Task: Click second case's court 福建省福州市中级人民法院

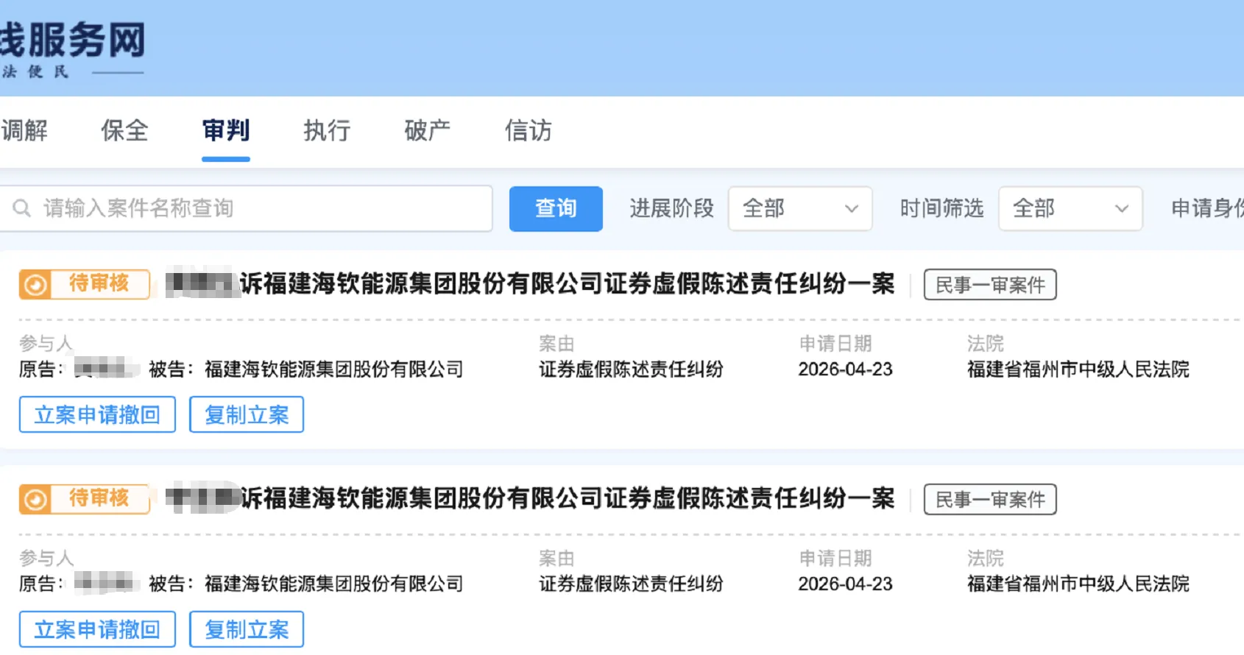Action: [x=1078, y=584]
